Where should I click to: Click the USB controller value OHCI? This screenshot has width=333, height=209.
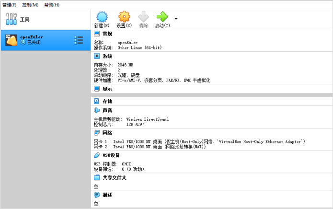click(x=126, y=164)
